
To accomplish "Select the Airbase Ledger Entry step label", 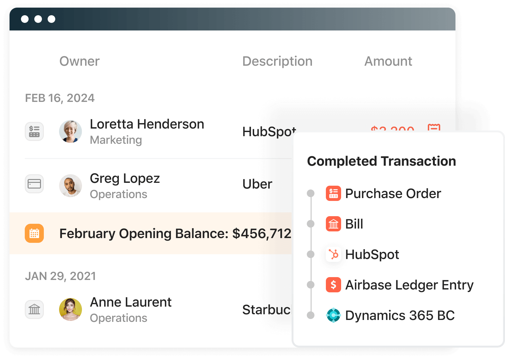I will (409, 285).
